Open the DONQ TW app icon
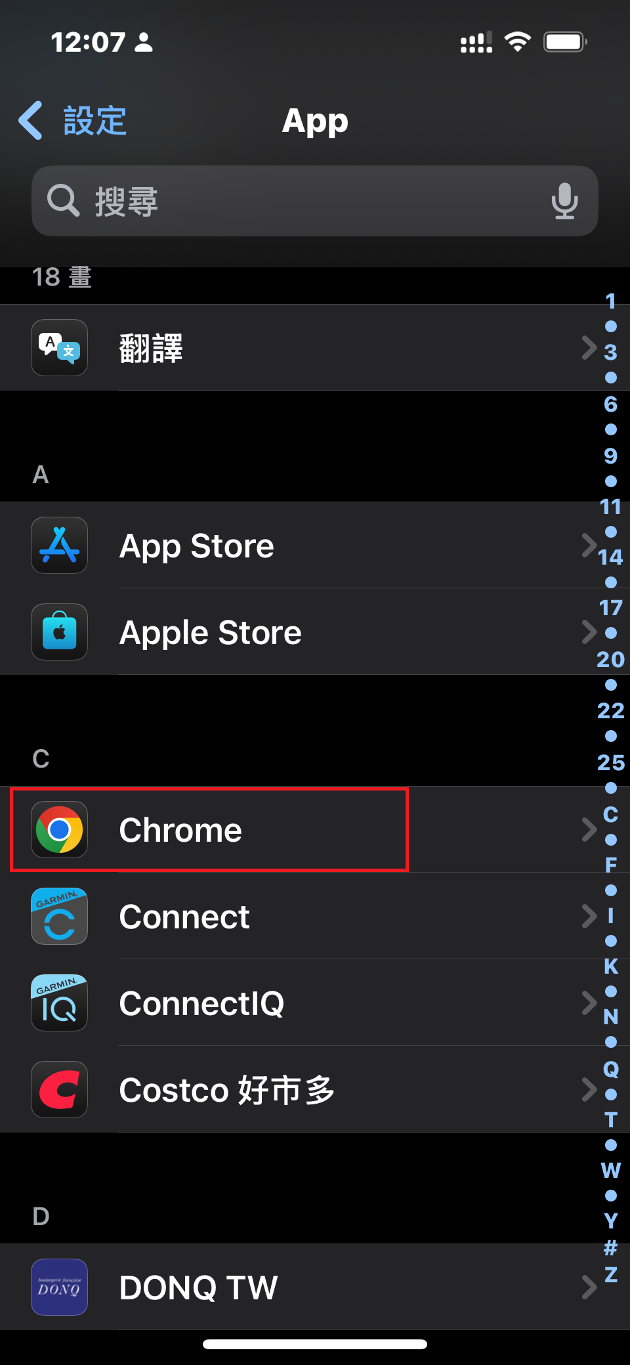The width and height of the screenshot is (630, 1365). point(60,1287)
